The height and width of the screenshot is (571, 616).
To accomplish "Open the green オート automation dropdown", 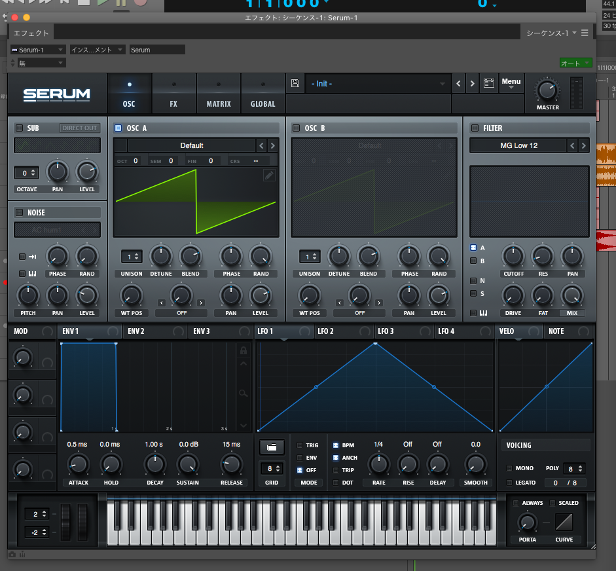I will [x=575, y=63].
